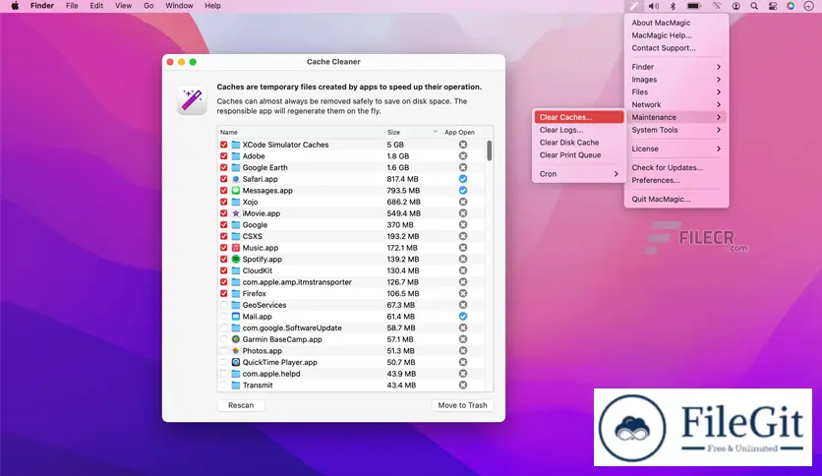The image size is (822, 476).
Task: Click the Apple logo menu
Action: click(x=15, y=6)
